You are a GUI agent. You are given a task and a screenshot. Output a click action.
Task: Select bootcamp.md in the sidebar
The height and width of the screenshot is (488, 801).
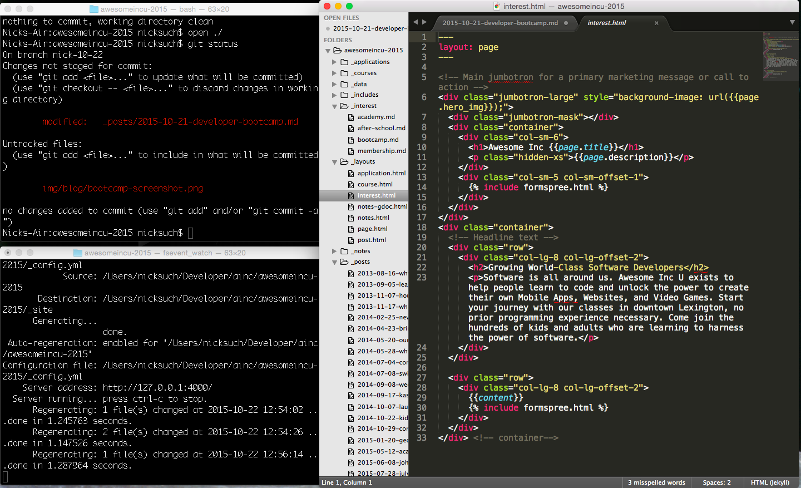click(x=378, y=140)
